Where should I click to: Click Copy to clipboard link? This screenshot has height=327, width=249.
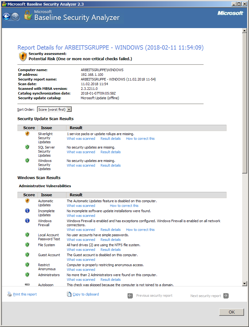pyautogui.click(x=86, y=294)
